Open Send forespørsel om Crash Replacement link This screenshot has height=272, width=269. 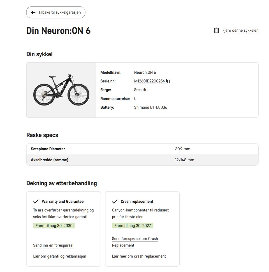[x=135, y=242]
